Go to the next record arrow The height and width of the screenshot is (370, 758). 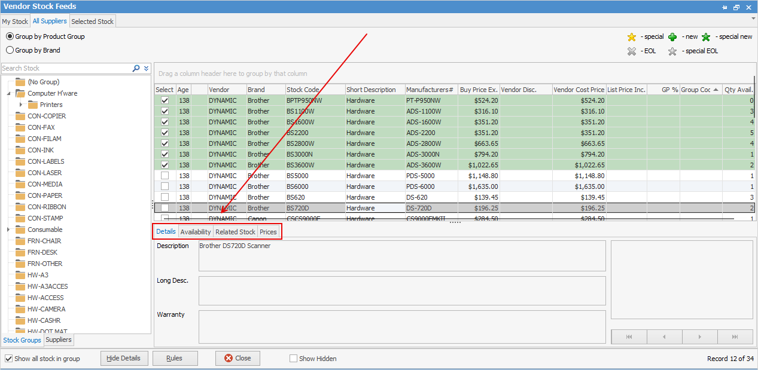coord(699,337)
